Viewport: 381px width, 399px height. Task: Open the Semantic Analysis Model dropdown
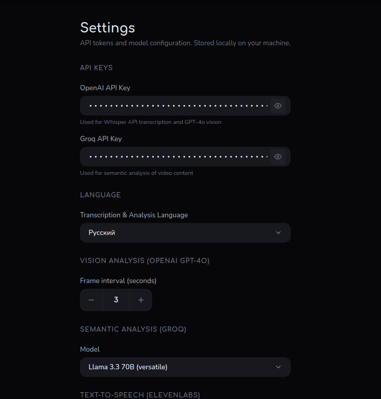click(x=185, y=367)
